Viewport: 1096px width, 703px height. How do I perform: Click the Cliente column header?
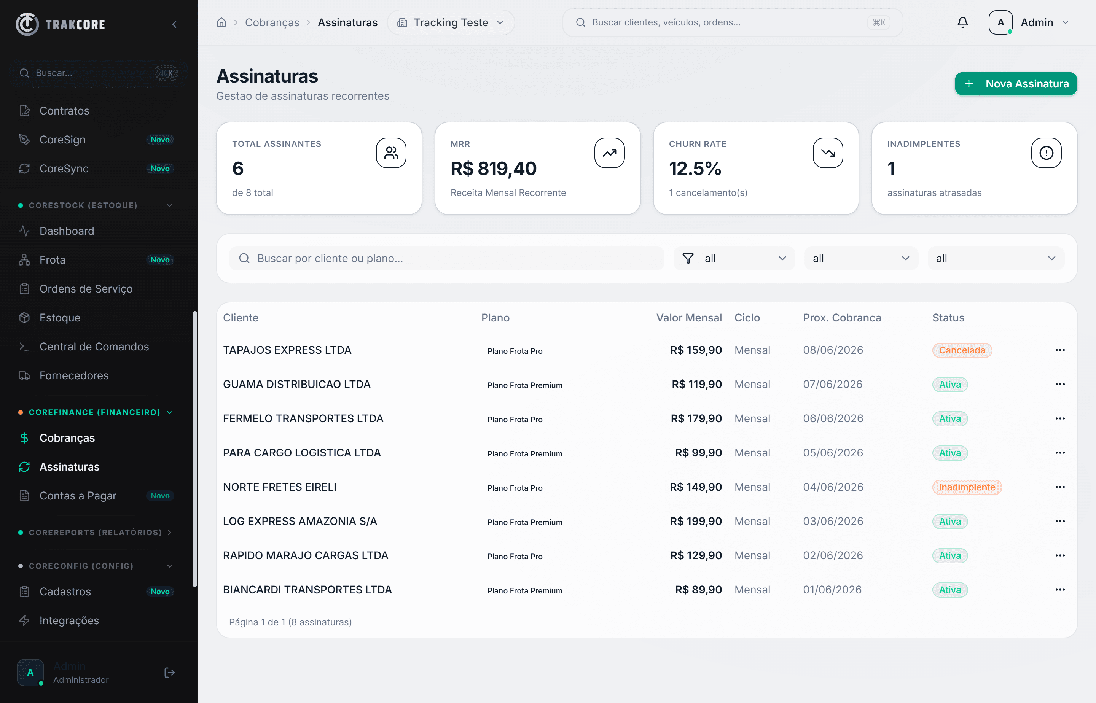pyautogui.click(x=241, y=318)
